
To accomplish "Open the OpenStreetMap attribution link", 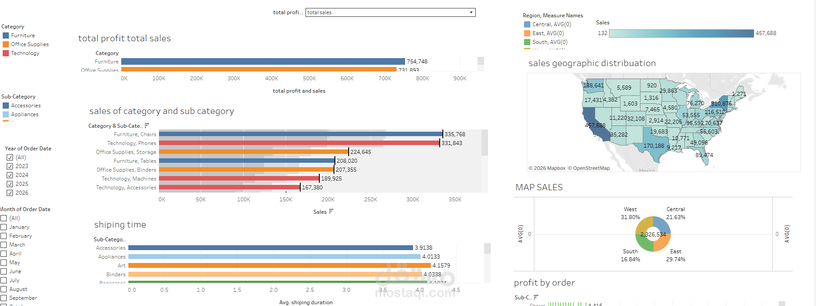I will 588,168.
